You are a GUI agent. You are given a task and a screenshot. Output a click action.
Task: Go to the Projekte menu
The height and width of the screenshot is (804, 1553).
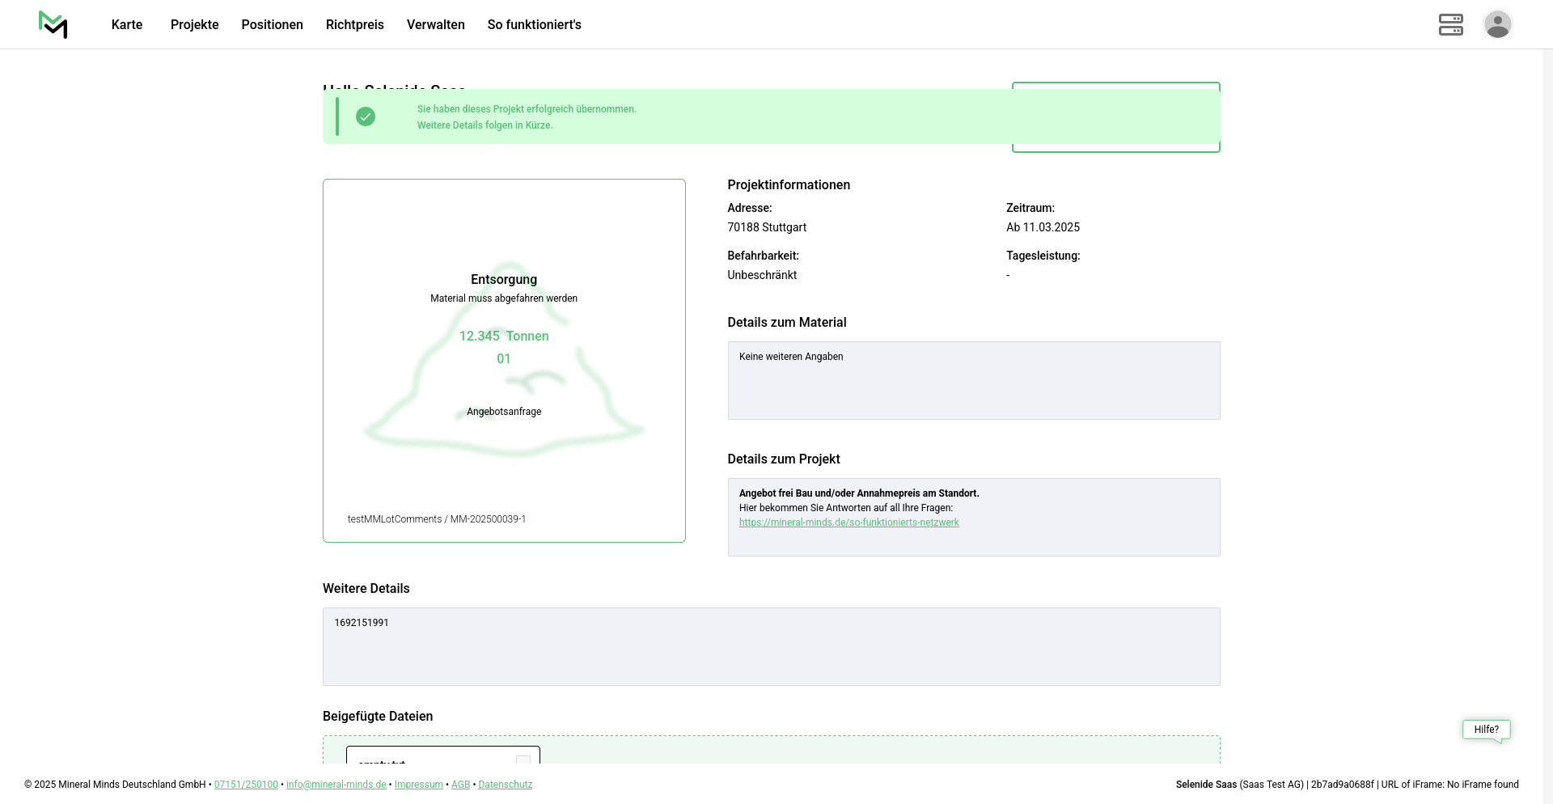tap(194, 25)
